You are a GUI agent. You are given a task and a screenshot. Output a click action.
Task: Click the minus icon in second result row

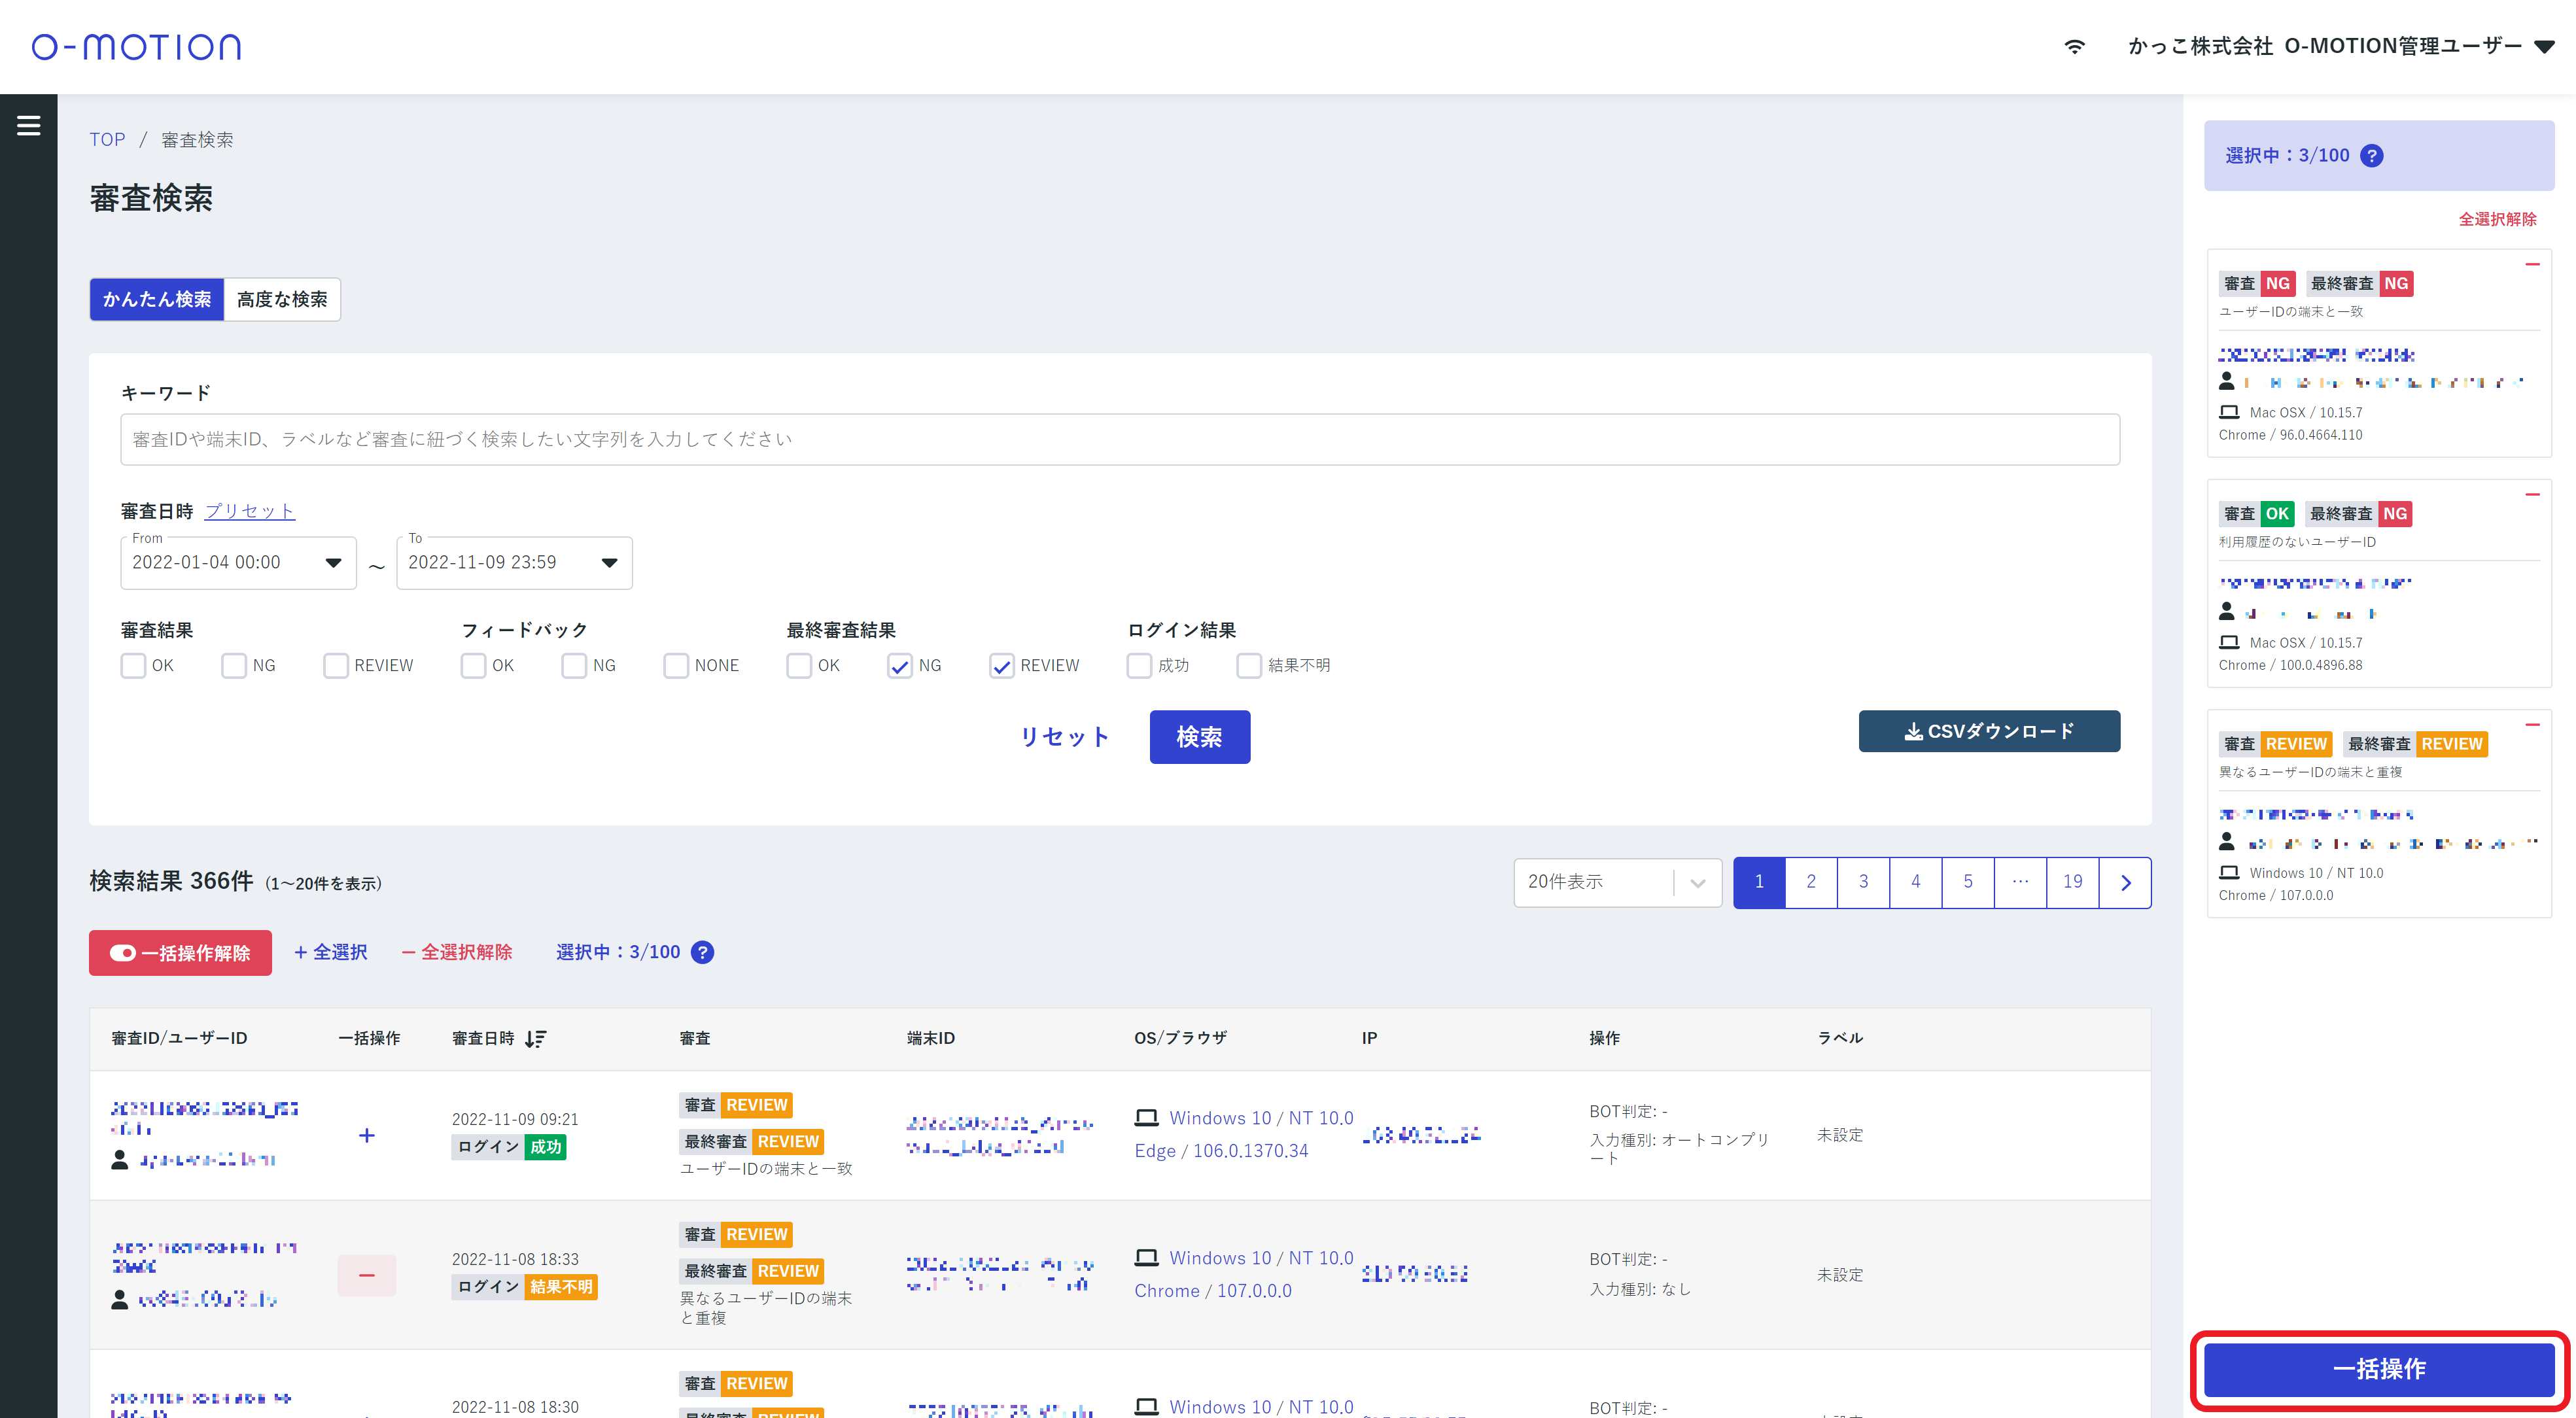coord(367,1275)
